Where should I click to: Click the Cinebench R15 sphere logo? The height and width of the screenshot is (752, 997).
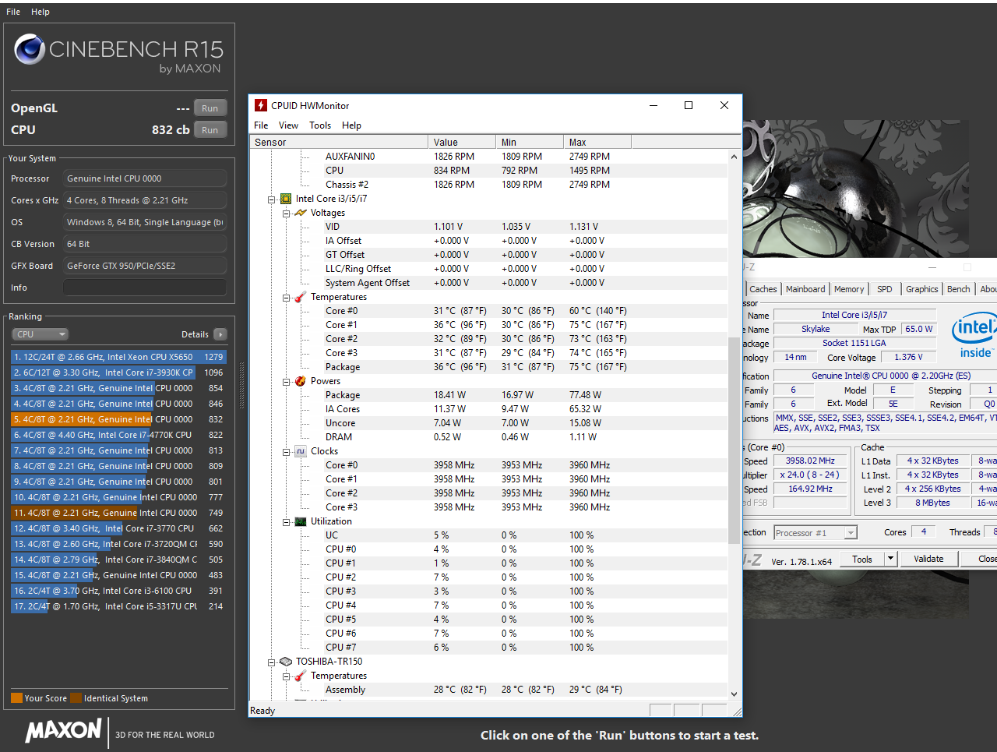point(30,49)
